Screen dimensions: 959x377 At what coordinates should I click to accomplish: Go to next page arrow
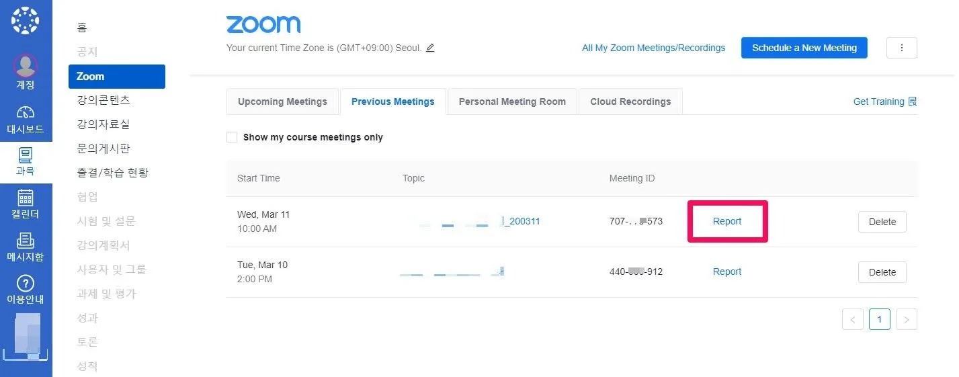point(907,319)
